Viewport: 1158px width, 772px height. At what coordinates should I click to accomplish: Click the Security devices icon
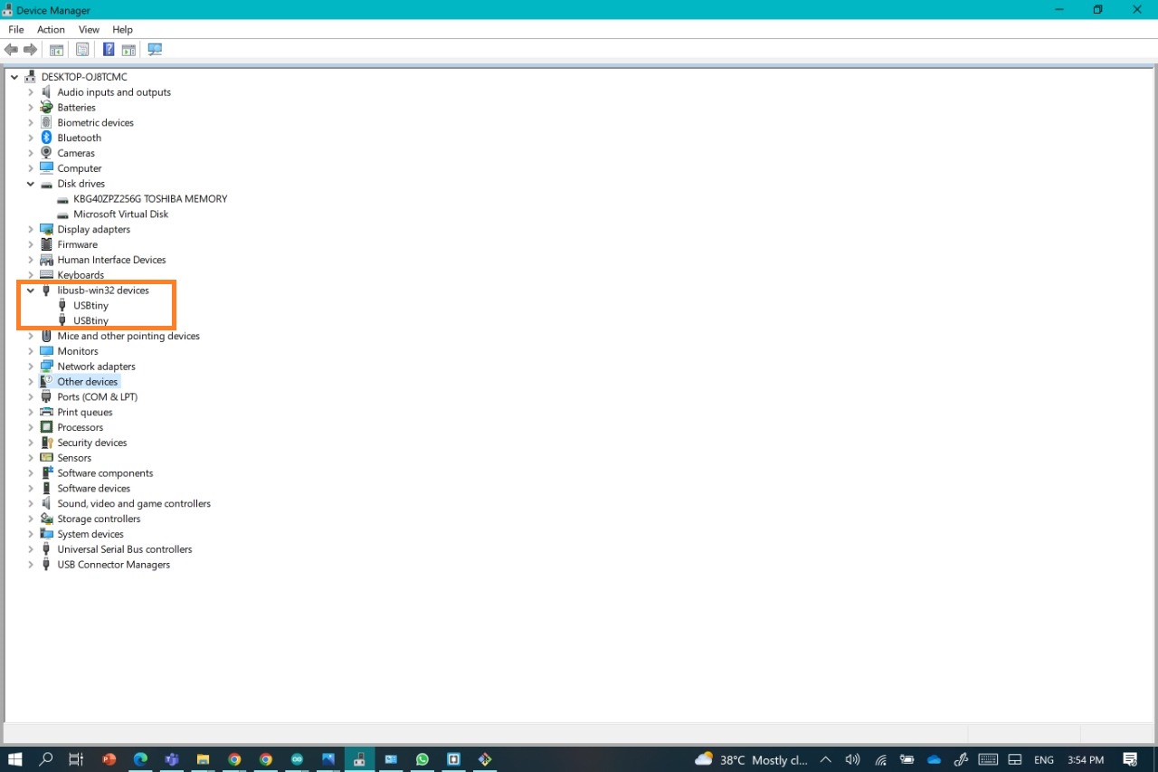pos(46,443)
